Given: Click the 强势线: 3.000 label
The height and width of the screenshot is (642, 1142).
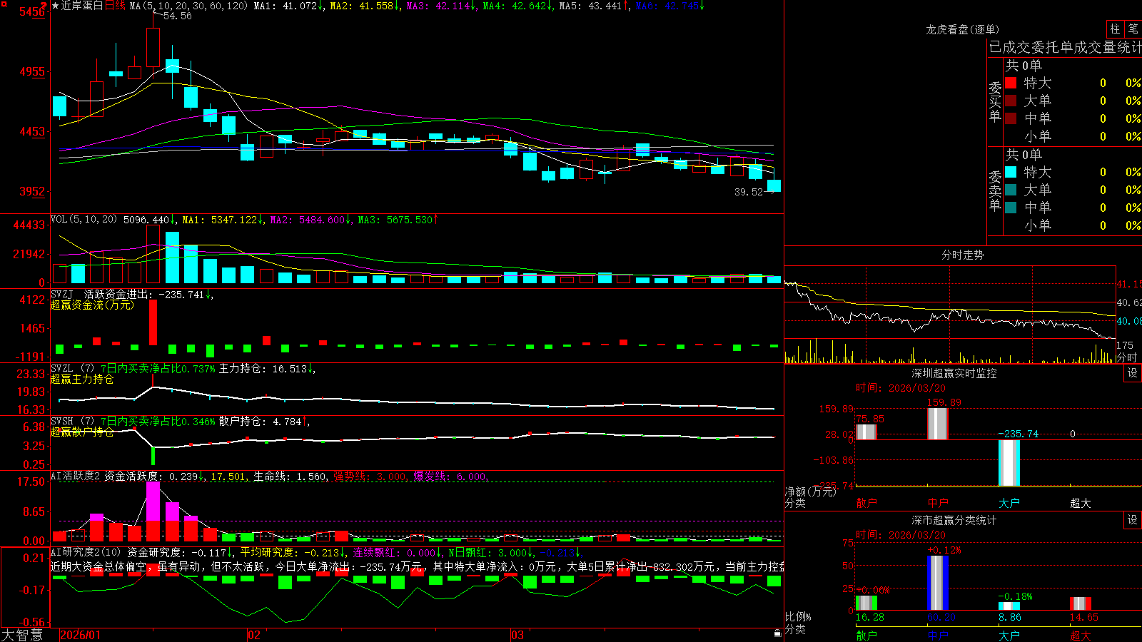Looking at the screenshot, I should click(x=370, y=476).
